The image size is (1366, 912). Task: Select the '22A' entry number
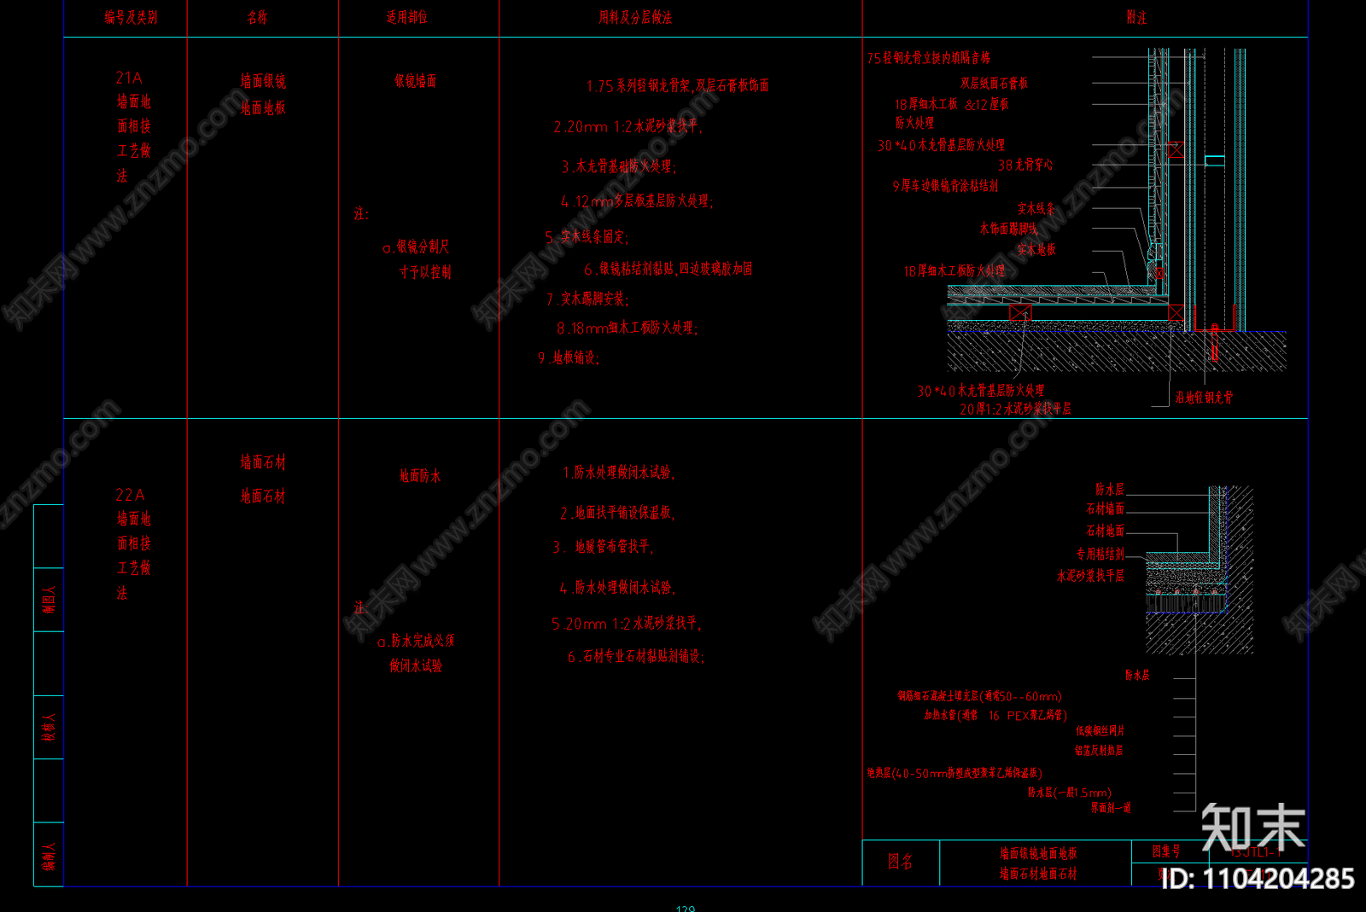(130, 495)
